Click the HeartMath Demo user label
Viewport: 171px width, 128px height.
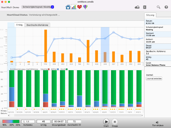pyautogui.click(x=10, y=7)
